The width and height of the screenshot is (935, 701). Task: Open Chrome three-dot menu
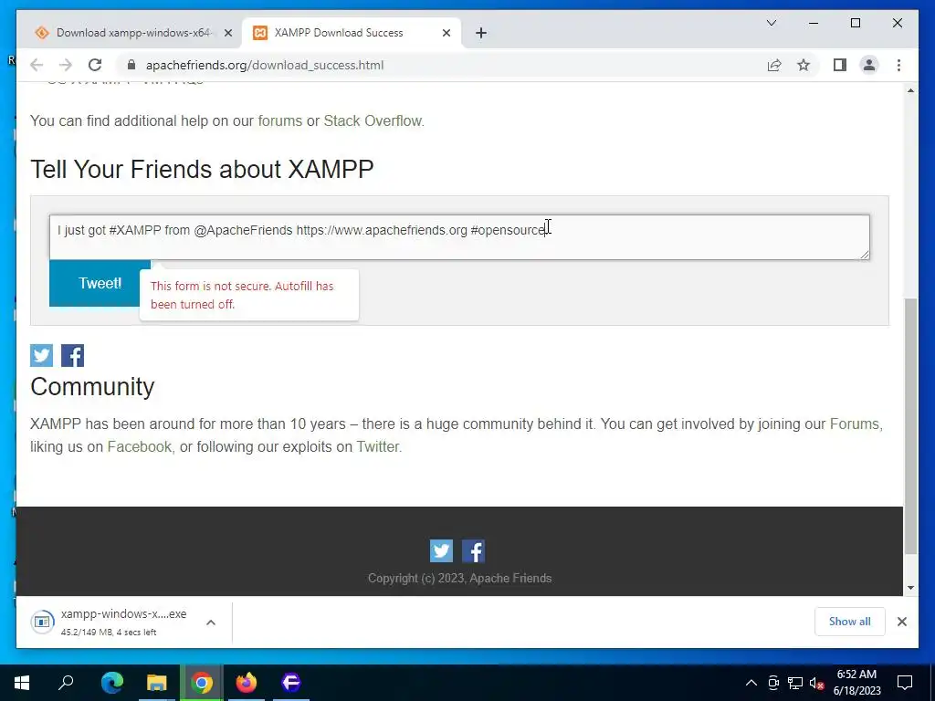click(x=898, y=65)
